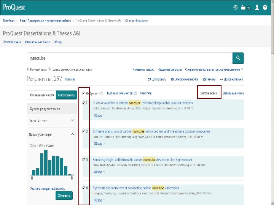The height and width of the screenshot is (205, 274).
Task: Open the In vitro evaluation of carbon nanotube title
Action: (x=143, y=103)
